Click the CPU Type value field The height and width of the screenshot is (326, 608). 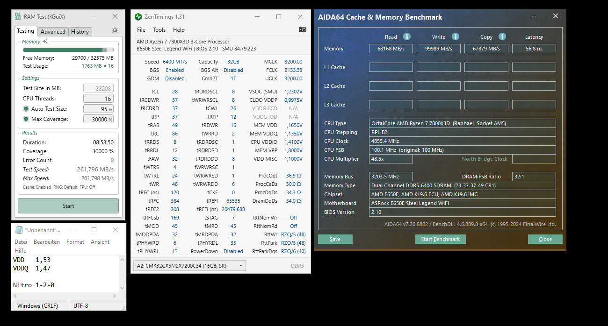coord(463,123)
